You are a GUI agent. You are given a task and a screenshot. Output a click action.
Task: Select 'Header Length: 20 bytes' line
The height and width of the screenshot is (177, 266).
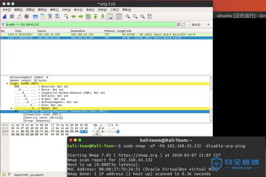tap(28, 81)
